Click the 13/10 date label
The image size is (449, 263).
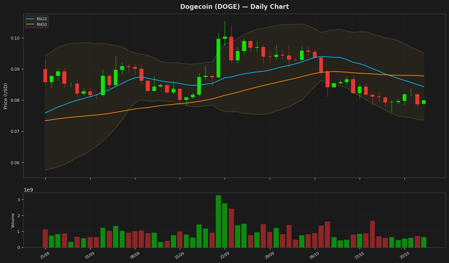click(x=359, y=255)
